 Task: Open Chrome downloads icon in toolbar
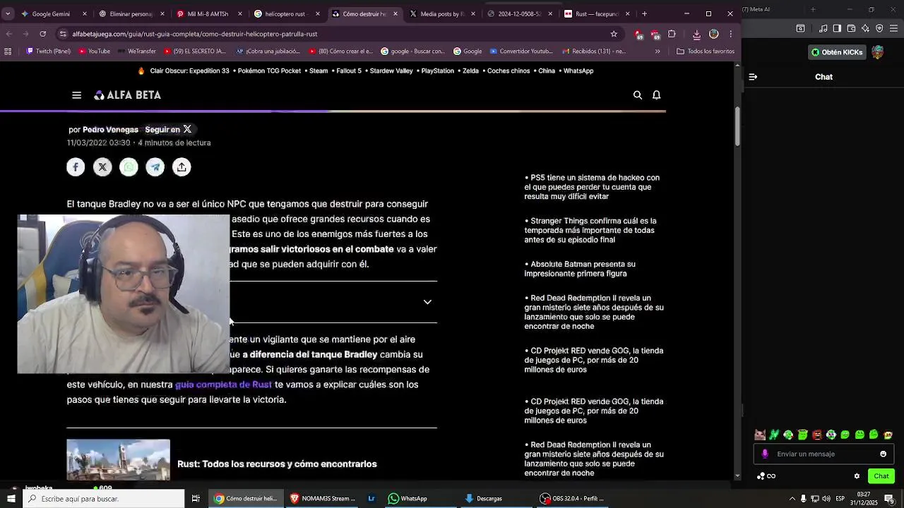tap(696, 34)
